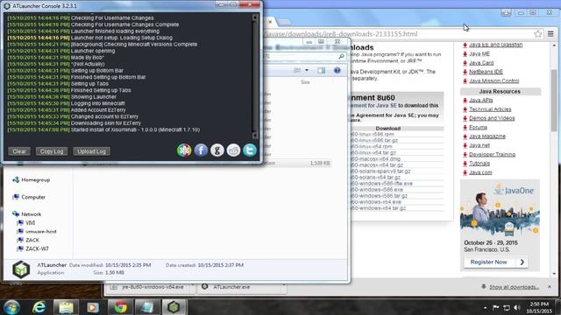This screenshot has height=315, width=561.
Task: Open the volume speaker tray icon
Action: (x=517, y=307)
